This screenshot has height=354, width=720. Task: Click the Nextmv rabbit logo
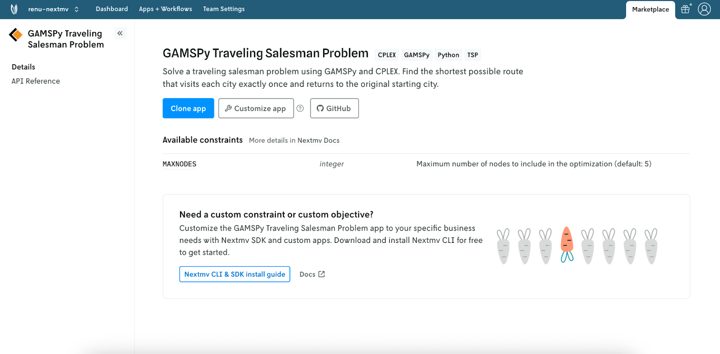14,9
